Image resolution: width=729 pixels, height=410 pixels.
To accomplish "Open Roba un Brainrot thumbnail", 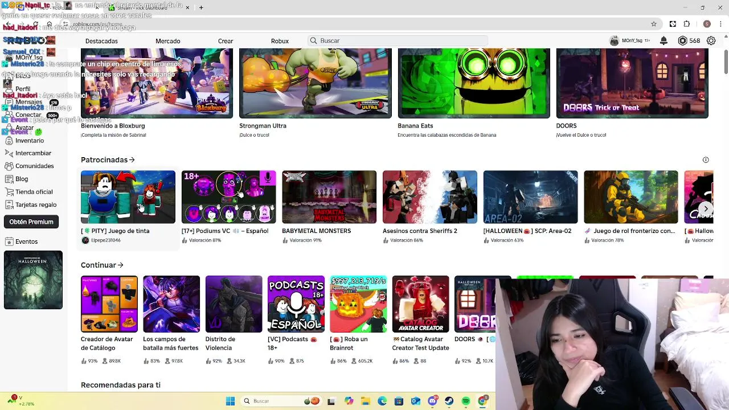I will 358,304.
